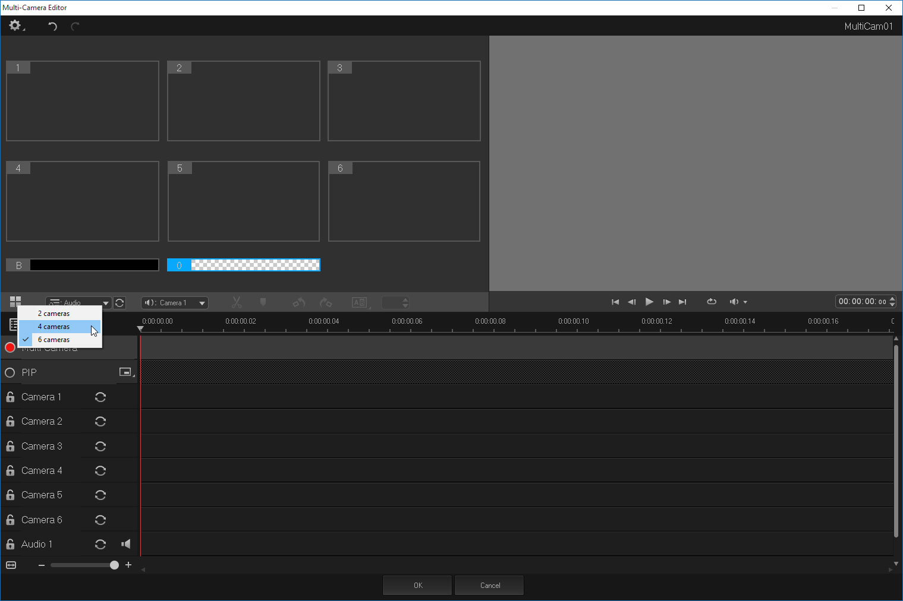Step back one frame
Viewport: 903px width, 601px height.
(632, 302)
